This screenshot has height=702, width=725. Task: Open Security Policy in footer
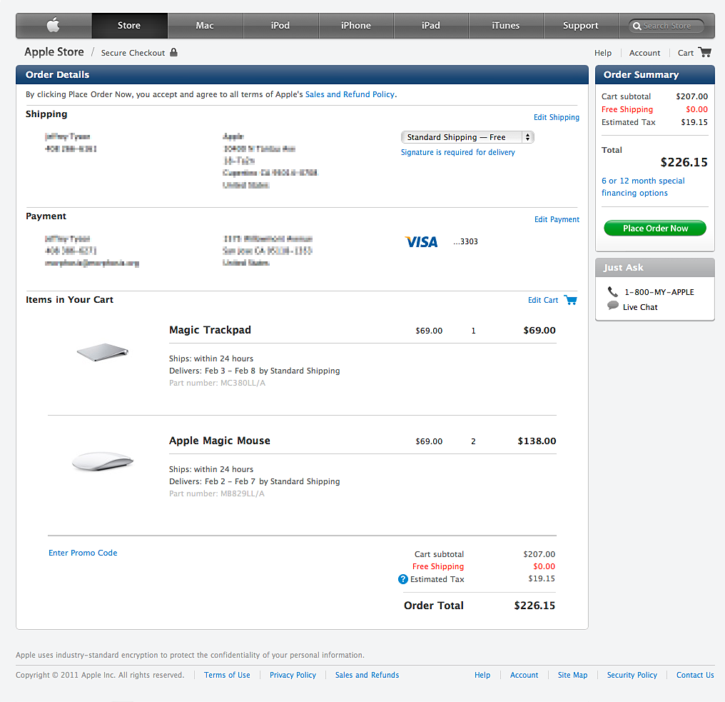632,675
